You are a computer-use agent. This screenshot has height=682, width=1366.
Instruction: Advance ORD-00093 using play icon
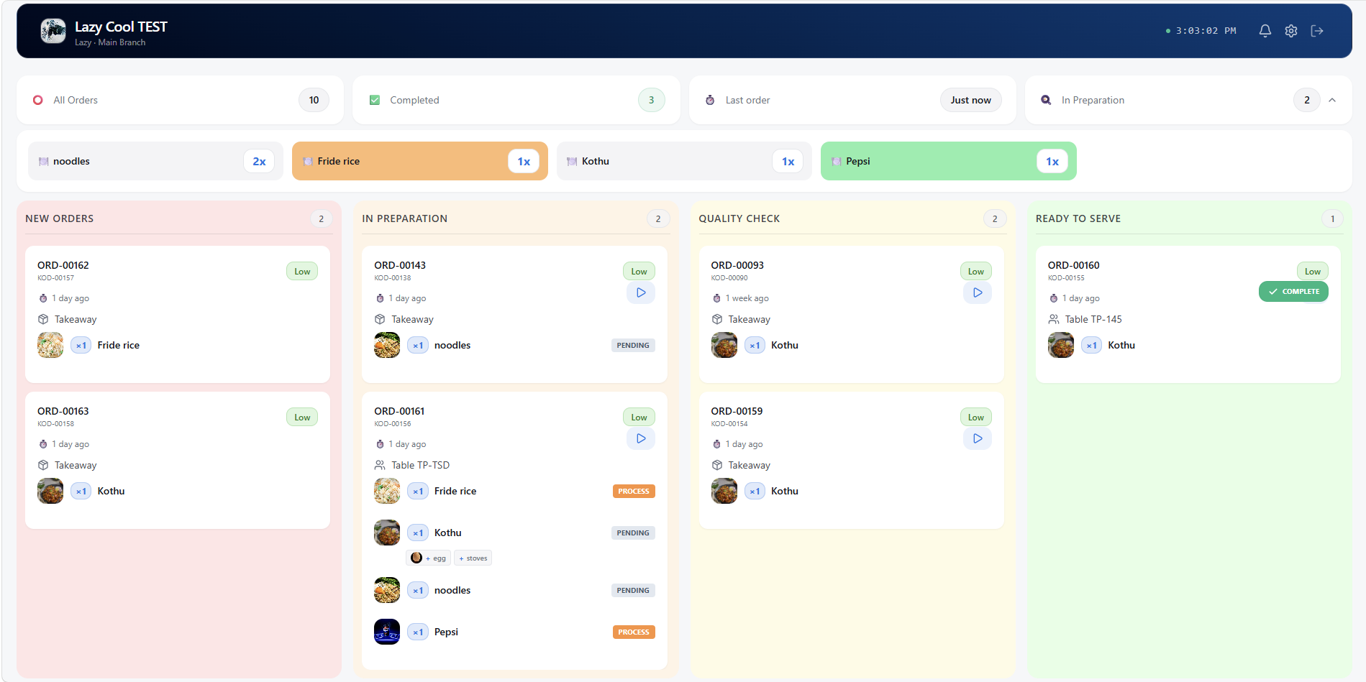pos(978,292)
